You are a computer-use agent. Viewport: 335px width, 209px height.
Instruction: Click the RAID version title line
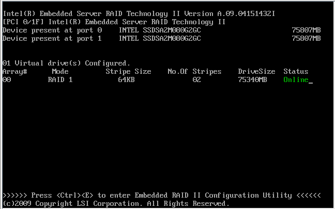point(139,13)
